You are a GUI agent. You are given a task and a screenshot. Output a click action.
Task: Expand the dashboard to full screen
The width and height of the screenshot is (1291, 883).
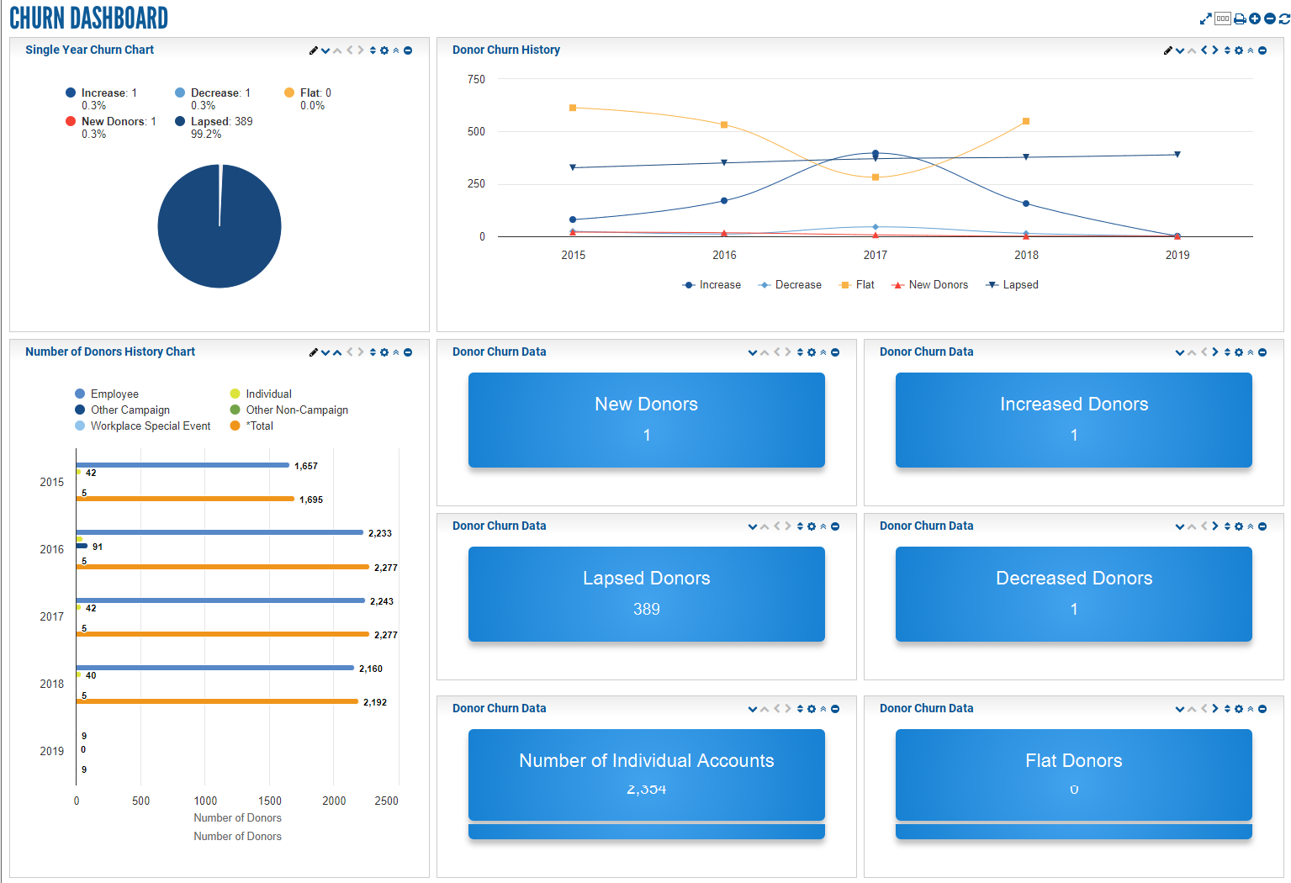[1206, 18]
